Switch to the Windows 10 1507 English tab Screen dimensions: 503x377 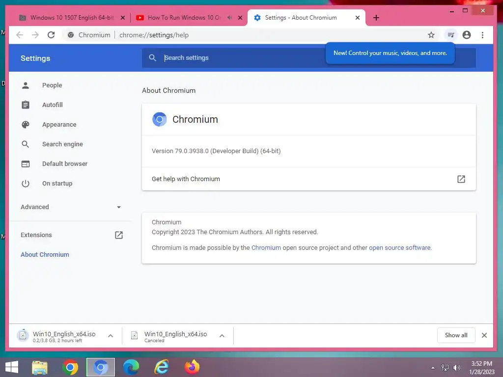tap(71, 18)
